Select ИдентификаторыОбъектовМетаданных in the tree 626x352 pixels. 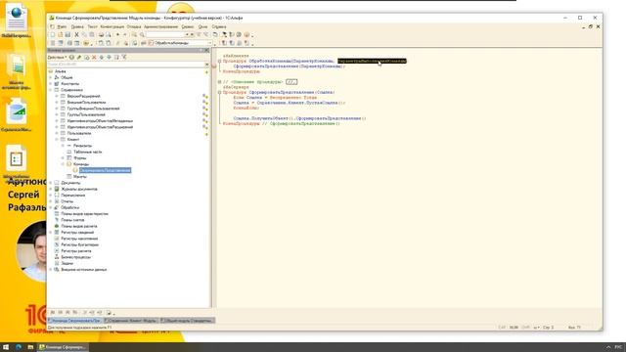click(x=100, y=121)
